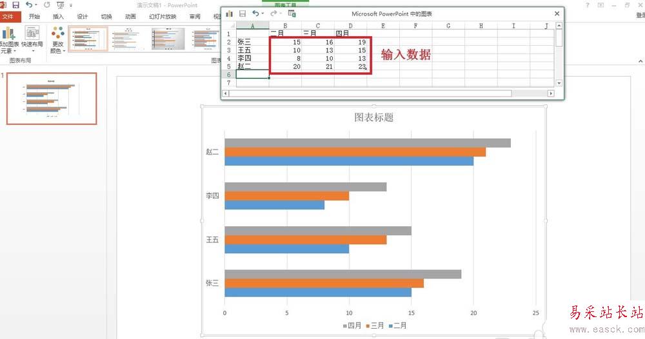Select the 三月 legend entry
645x339 pixels.
[375, 325]
